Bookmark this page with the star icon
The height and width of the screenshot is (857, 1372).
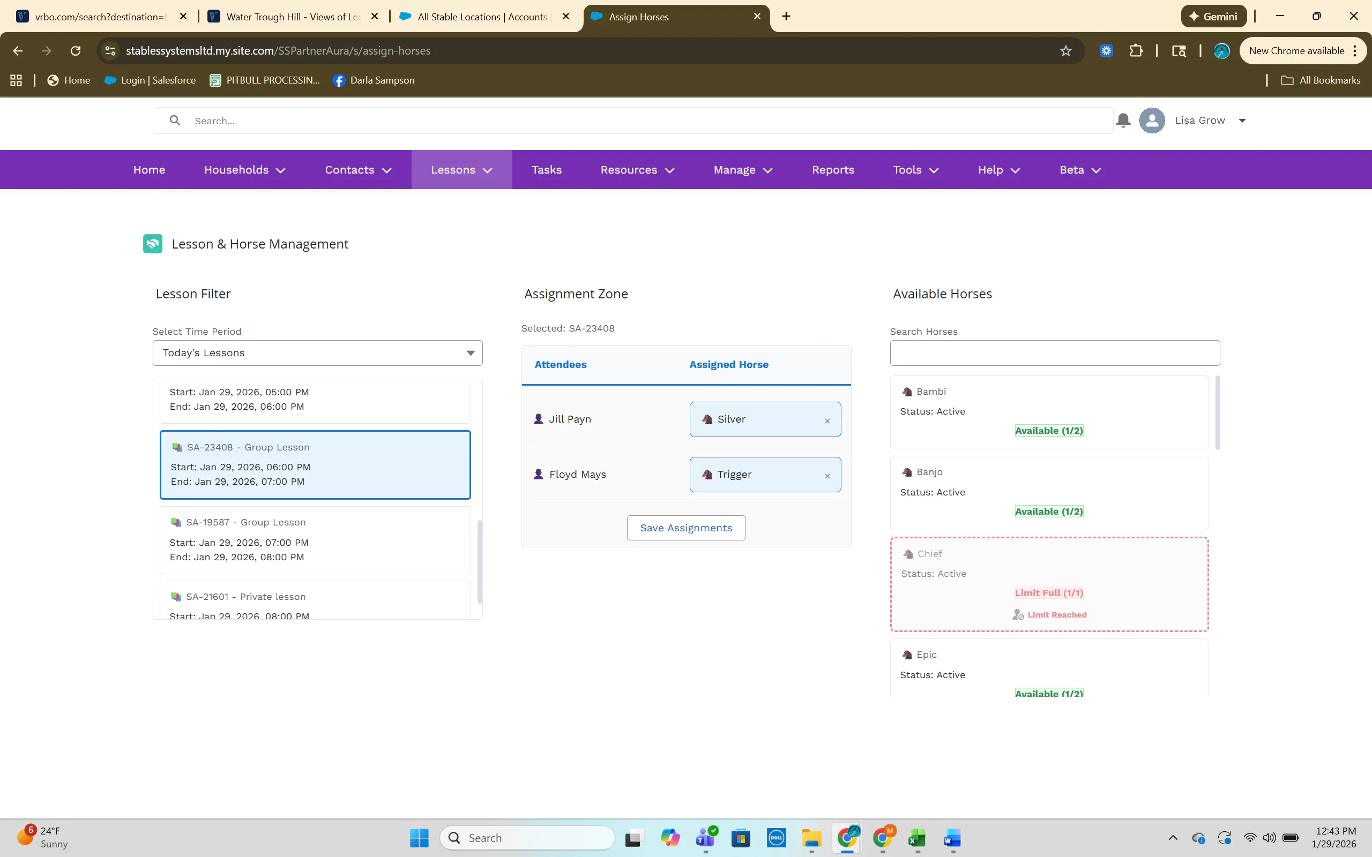(x=1066, y=51)
